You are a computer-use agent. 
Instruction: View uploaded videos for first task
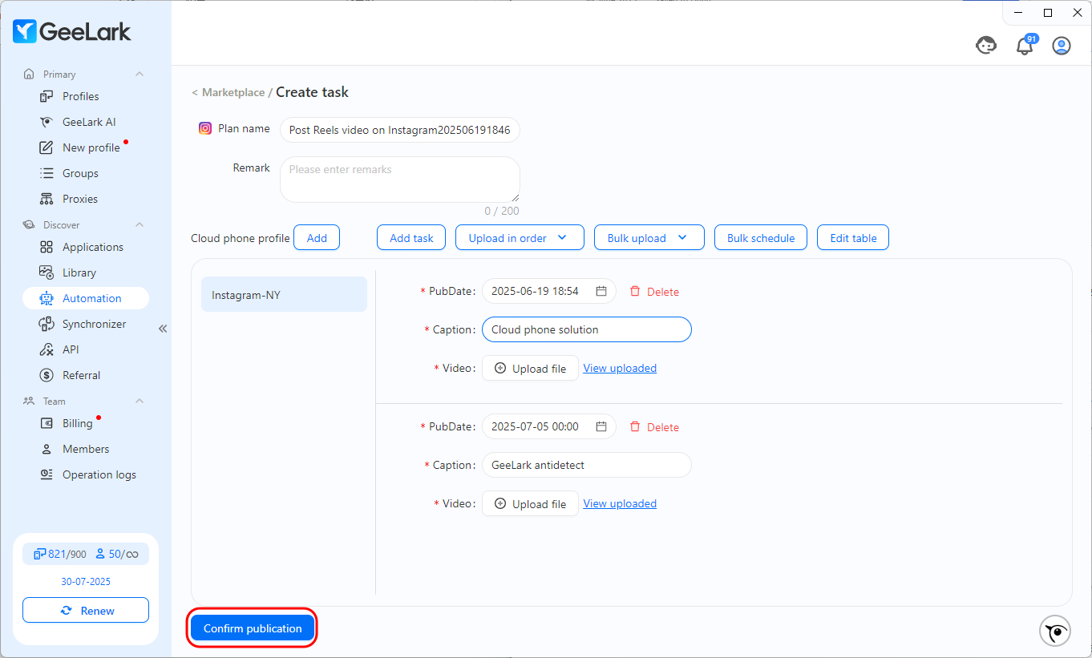[620, 368]
